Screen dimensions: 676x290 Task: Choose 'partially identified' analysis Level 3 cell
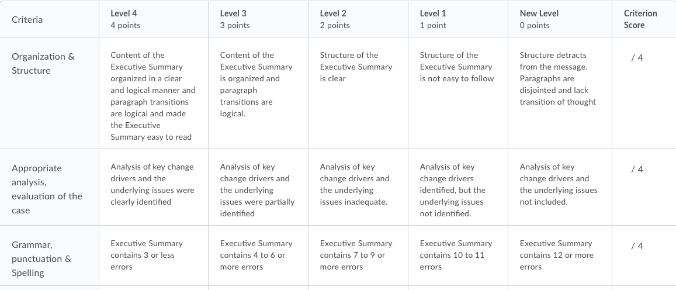click(x=258, y=187)
